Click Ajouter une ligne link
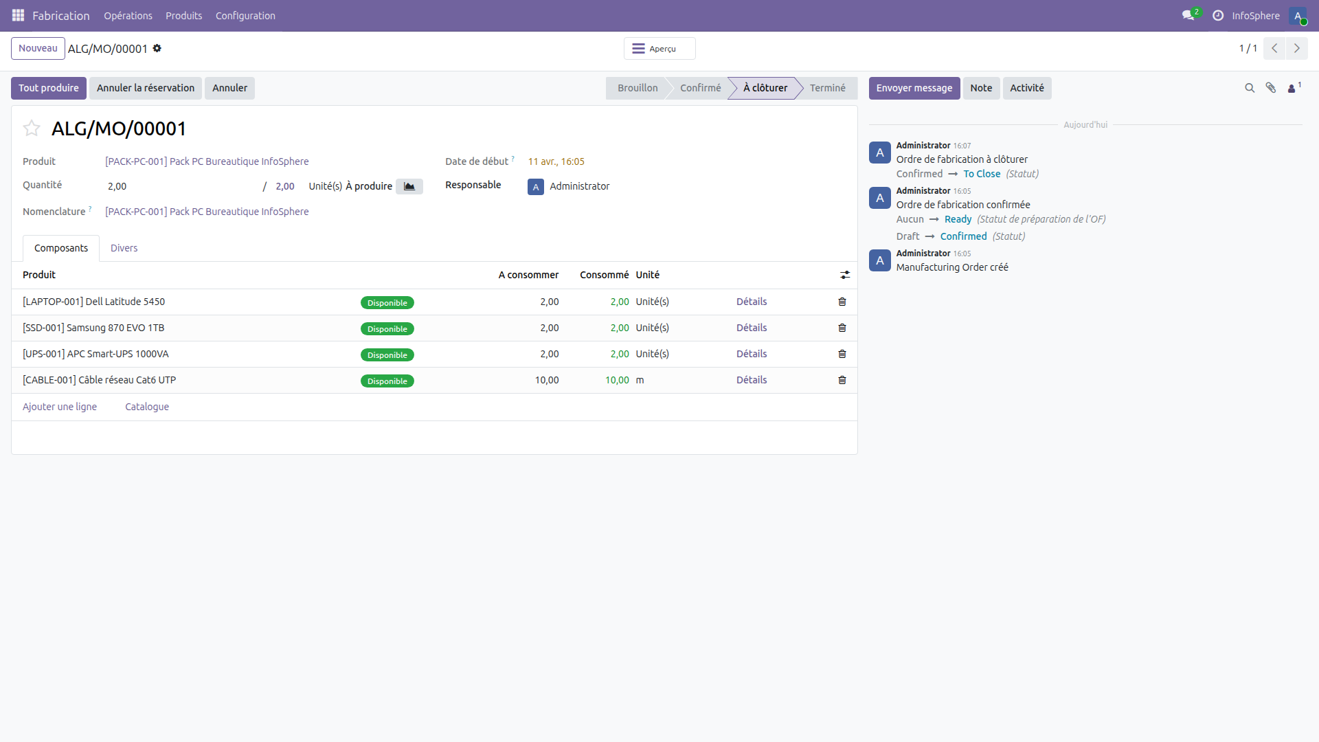 pyautogui.click(x=60, y=407)
